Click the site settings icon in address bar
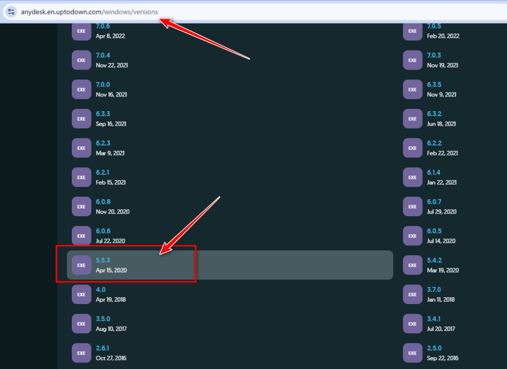Screen dimensions: 507x369 coord(11,12)
